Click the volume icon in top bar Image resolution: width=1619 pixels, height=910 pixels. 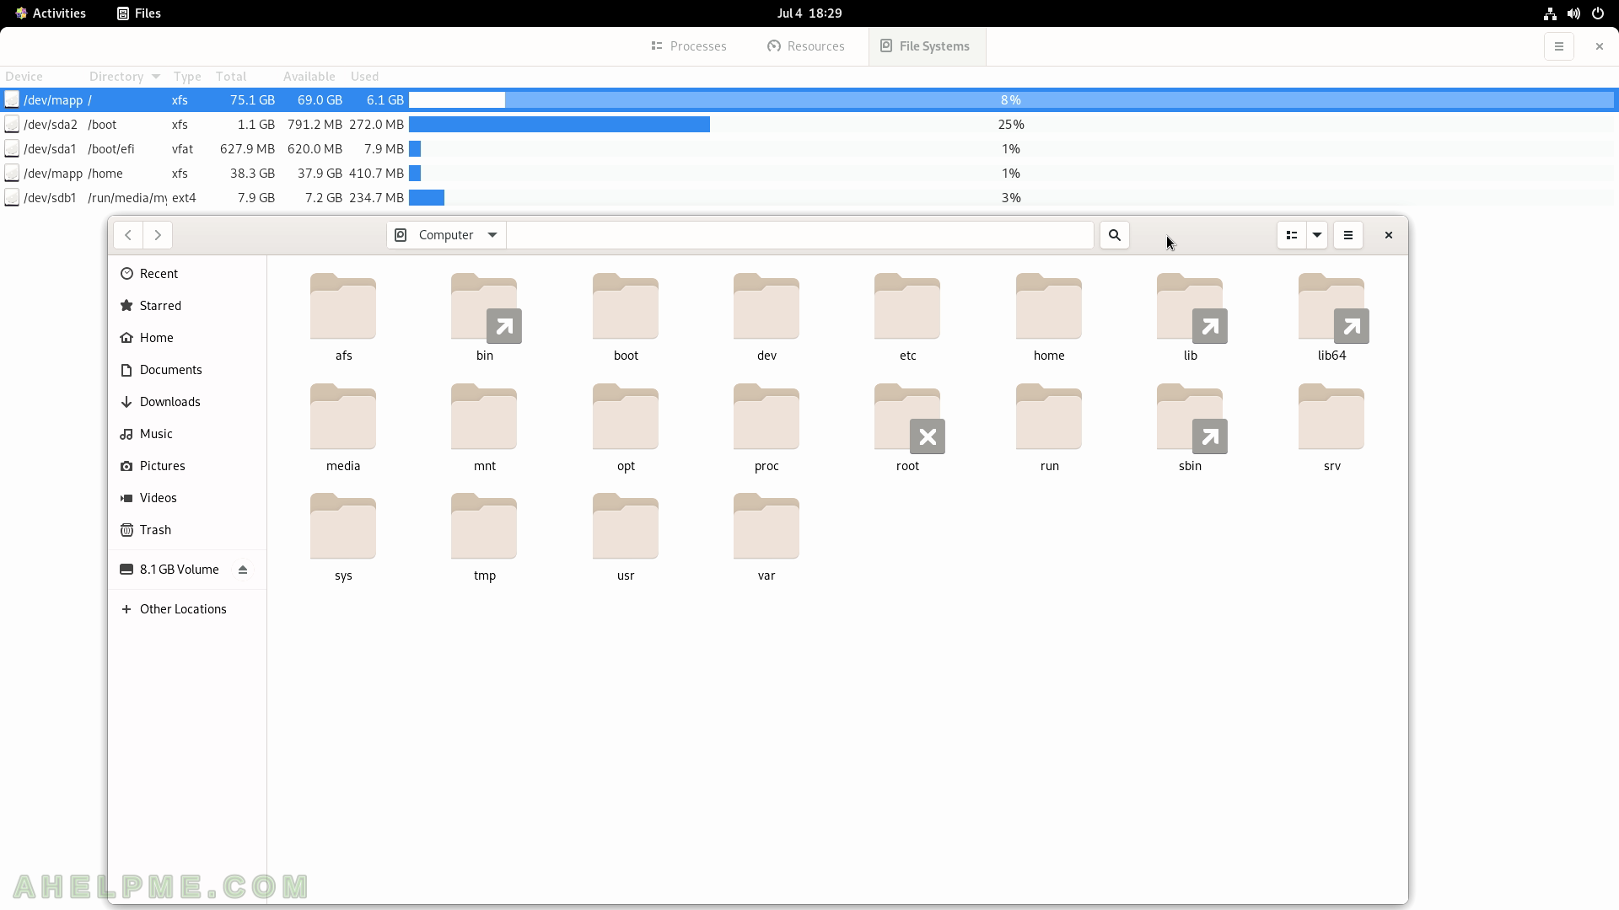point(1573,13)
